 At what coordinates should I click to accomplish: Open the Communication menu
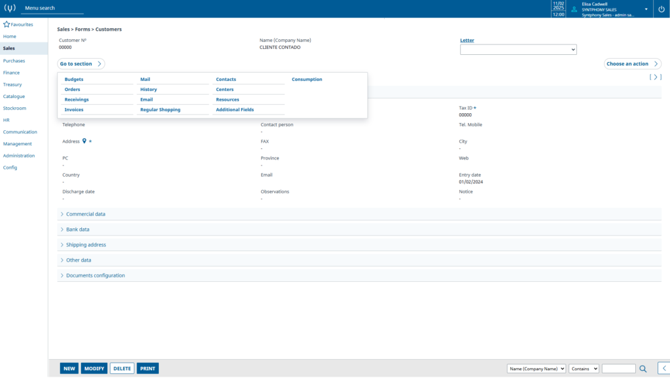tap(20, 132)
